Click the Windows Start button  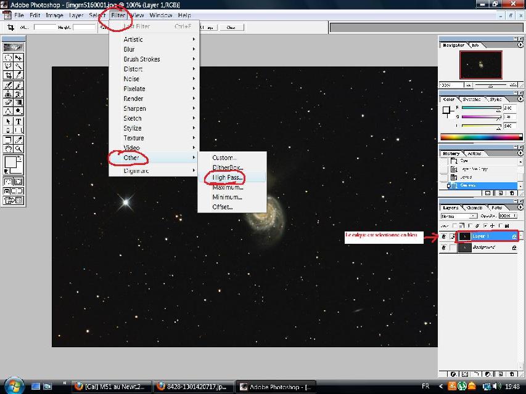coord(14,386)
